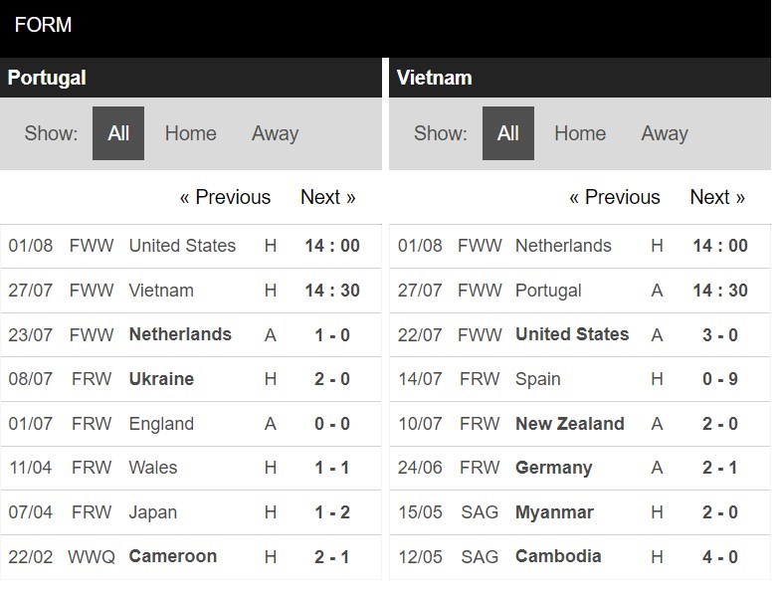Screen dimensions: 779x598
Task: Click the 4 - 0 score against Cambodia
Action: [x=720, y=557]
